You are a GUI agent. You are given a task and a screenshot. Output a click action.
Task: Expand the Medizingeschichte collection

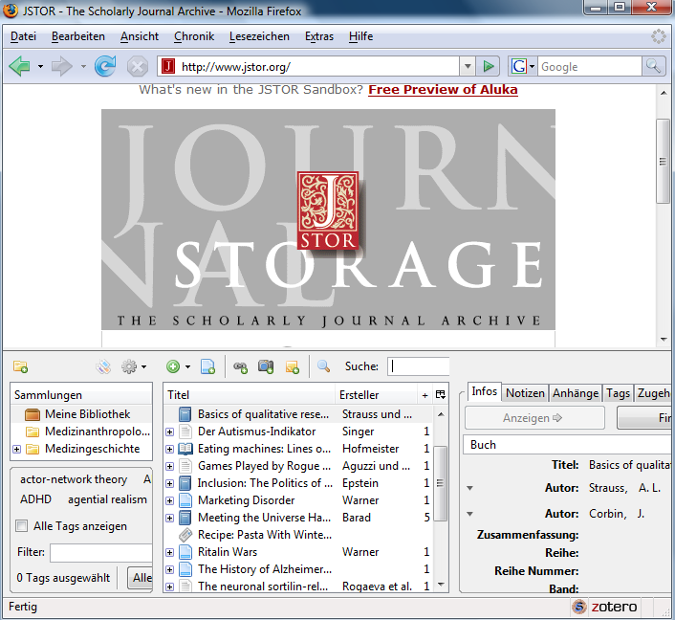[x=17, y=449]
